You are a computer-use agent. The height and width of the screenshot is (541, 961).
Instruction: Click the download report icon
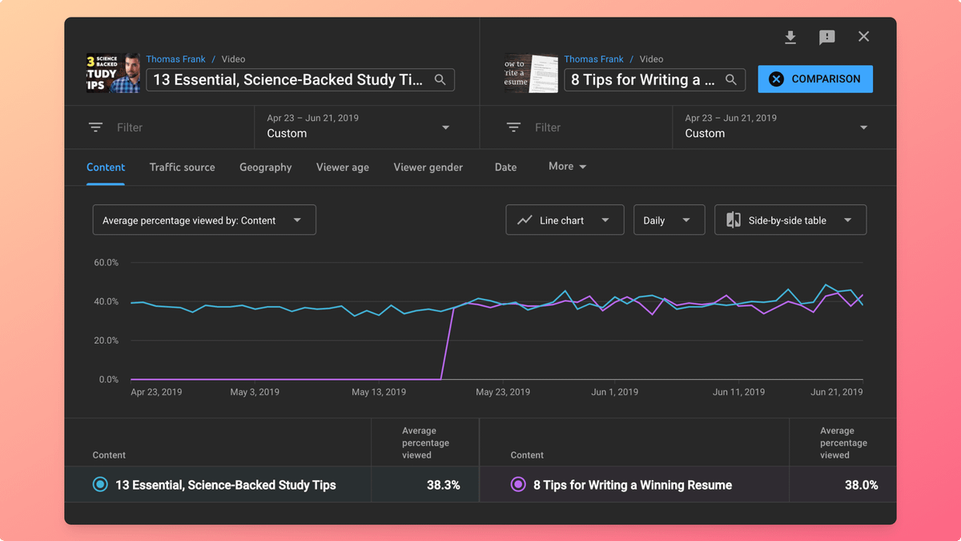click(790, 37)
